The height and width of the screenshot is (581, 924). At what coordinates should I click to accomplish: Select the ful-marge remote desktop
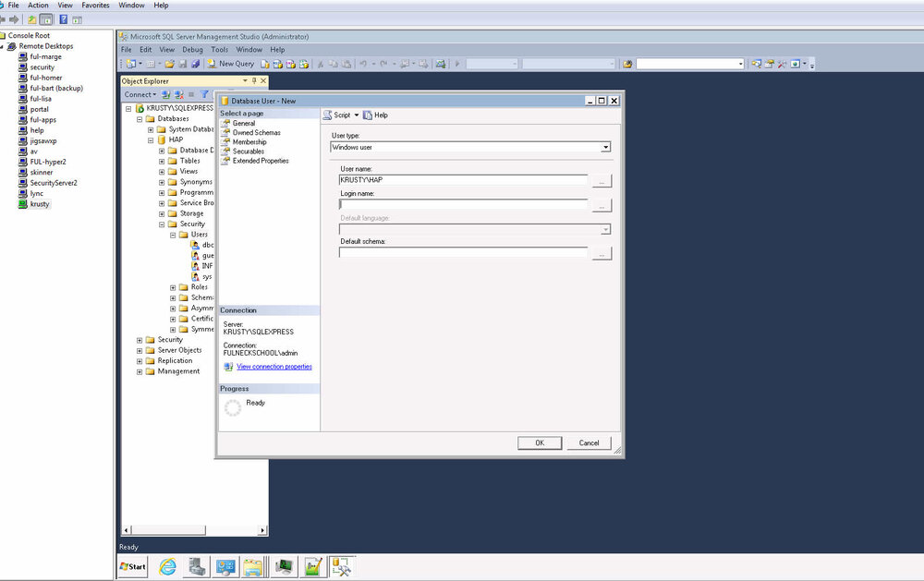pyautogui.click(x=45, y=56)
